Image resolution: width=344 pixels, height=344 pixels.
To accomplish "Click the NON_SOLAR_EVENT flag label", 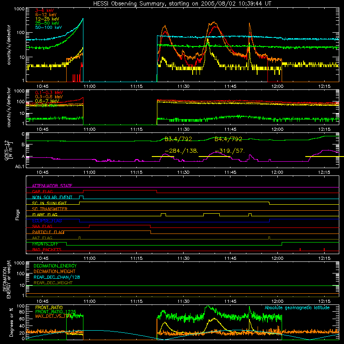I will 52,197.
